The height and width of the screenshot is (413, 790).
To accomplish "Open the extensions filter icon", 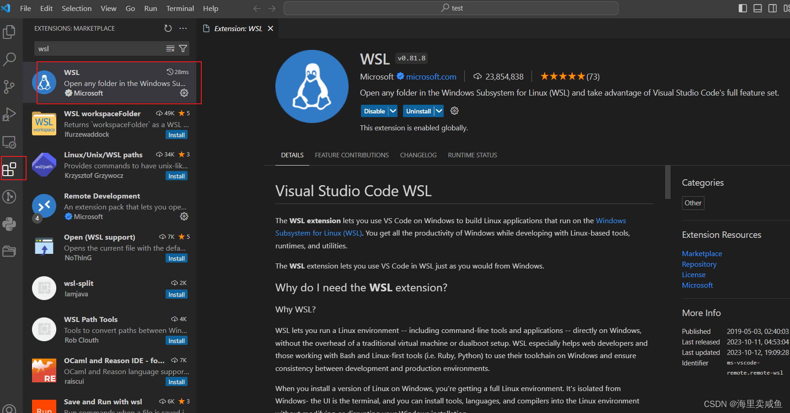I will point(183,48).
